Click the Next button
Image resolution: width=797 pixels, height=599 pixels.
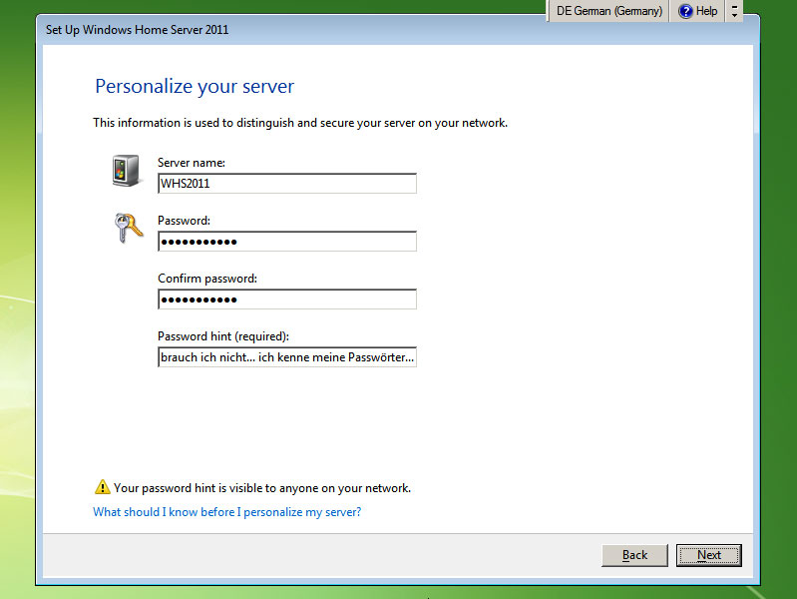tap(709, 555)
